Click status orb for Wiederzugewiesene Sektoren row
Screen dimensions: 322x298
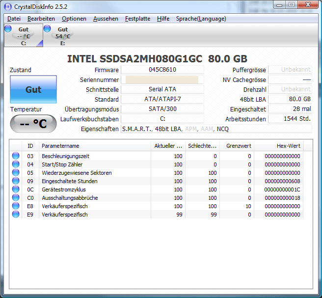point(16,172)
